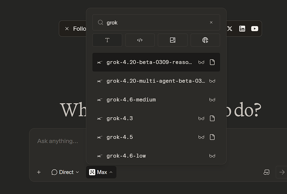The width and height of the screenshot is (287, 194).
Task: Choose the grok-4.6-medium model
Action: point(156,100)
